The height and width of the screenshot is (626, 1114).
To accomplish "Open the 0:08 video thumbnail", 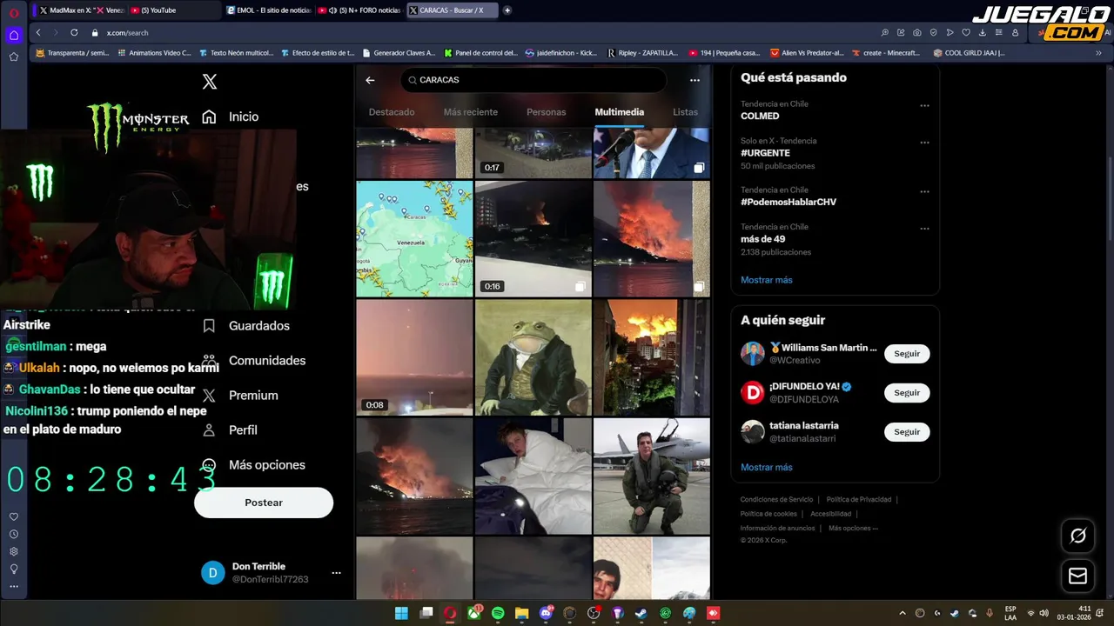I will point(414,357).
